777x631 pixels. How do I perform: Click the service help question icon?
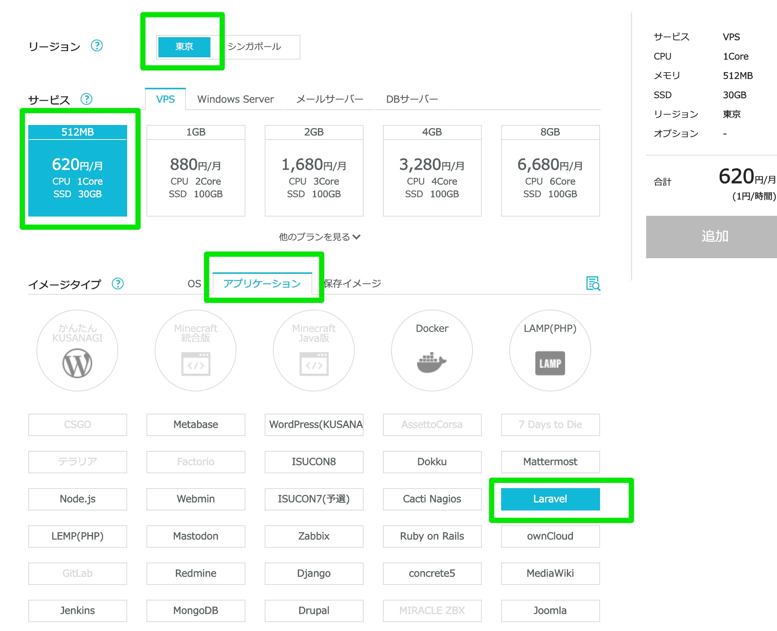pyautogui.click(x=86, y=99)
